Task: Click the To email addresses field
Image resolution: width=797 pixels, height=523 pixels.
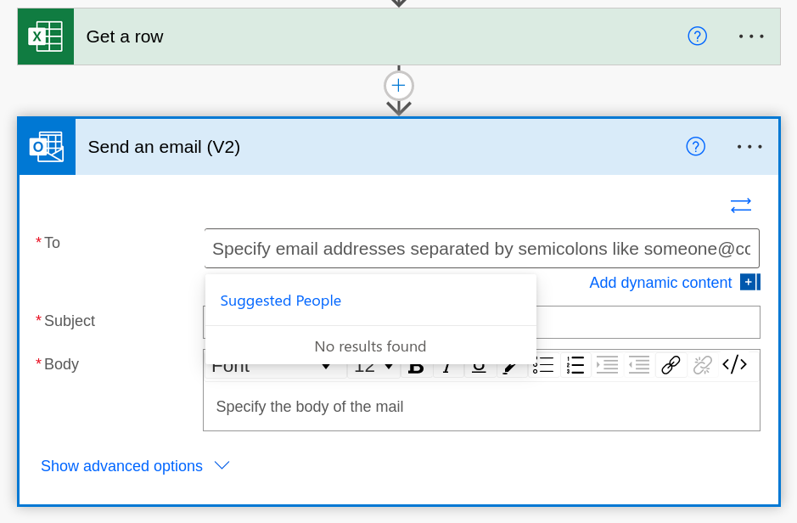Action: [481, 249]
